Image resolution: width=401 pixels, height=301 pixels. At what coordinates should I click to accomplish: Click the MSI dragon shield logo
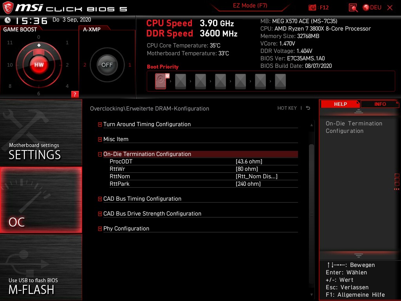[8, 8]
